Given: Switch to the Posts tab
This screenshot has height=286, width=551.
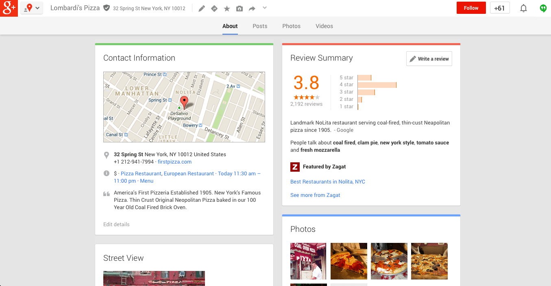Looking at the screenshot, I should pyautogui.click(x=260, y=26).
